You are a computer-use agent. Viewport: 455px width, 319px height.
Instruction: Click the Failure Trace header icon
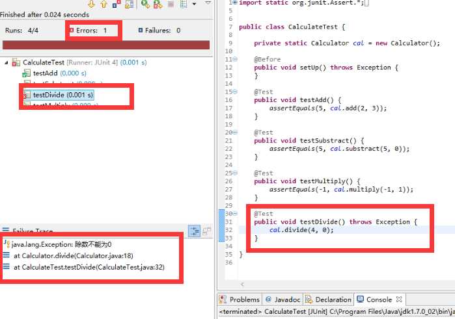(x=5, y=231)
